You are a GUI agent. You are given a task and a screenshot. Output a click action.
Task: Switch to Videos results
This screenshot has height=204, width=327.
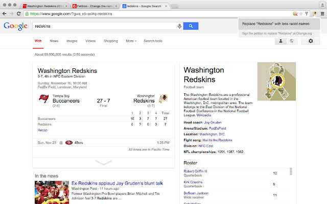coord(90,41)
